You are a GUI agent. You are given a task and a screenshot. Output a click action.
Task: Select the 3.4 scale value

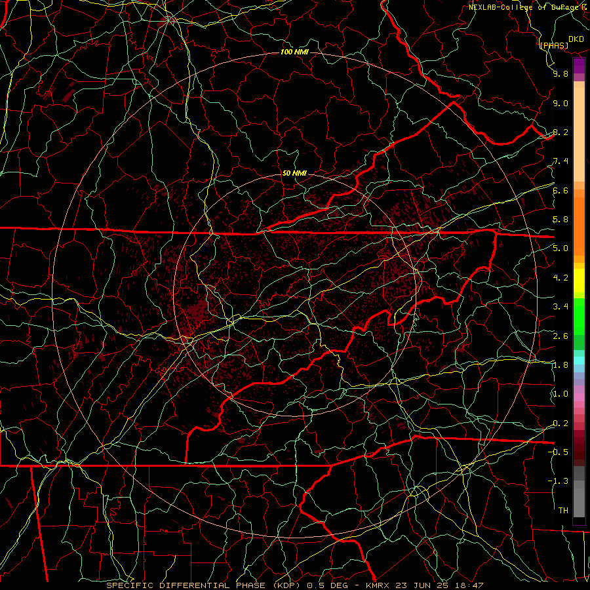pyautogui.click(x=560, y=307)
